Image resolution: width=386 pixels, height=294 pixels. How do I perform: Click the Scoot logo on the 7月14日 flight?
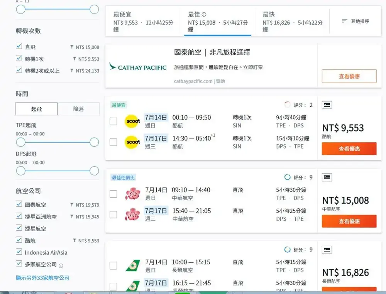[x=132, y=121]
